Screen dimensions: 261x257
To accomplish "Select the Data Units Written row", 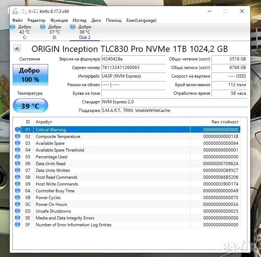I will [x=127, y=170].
